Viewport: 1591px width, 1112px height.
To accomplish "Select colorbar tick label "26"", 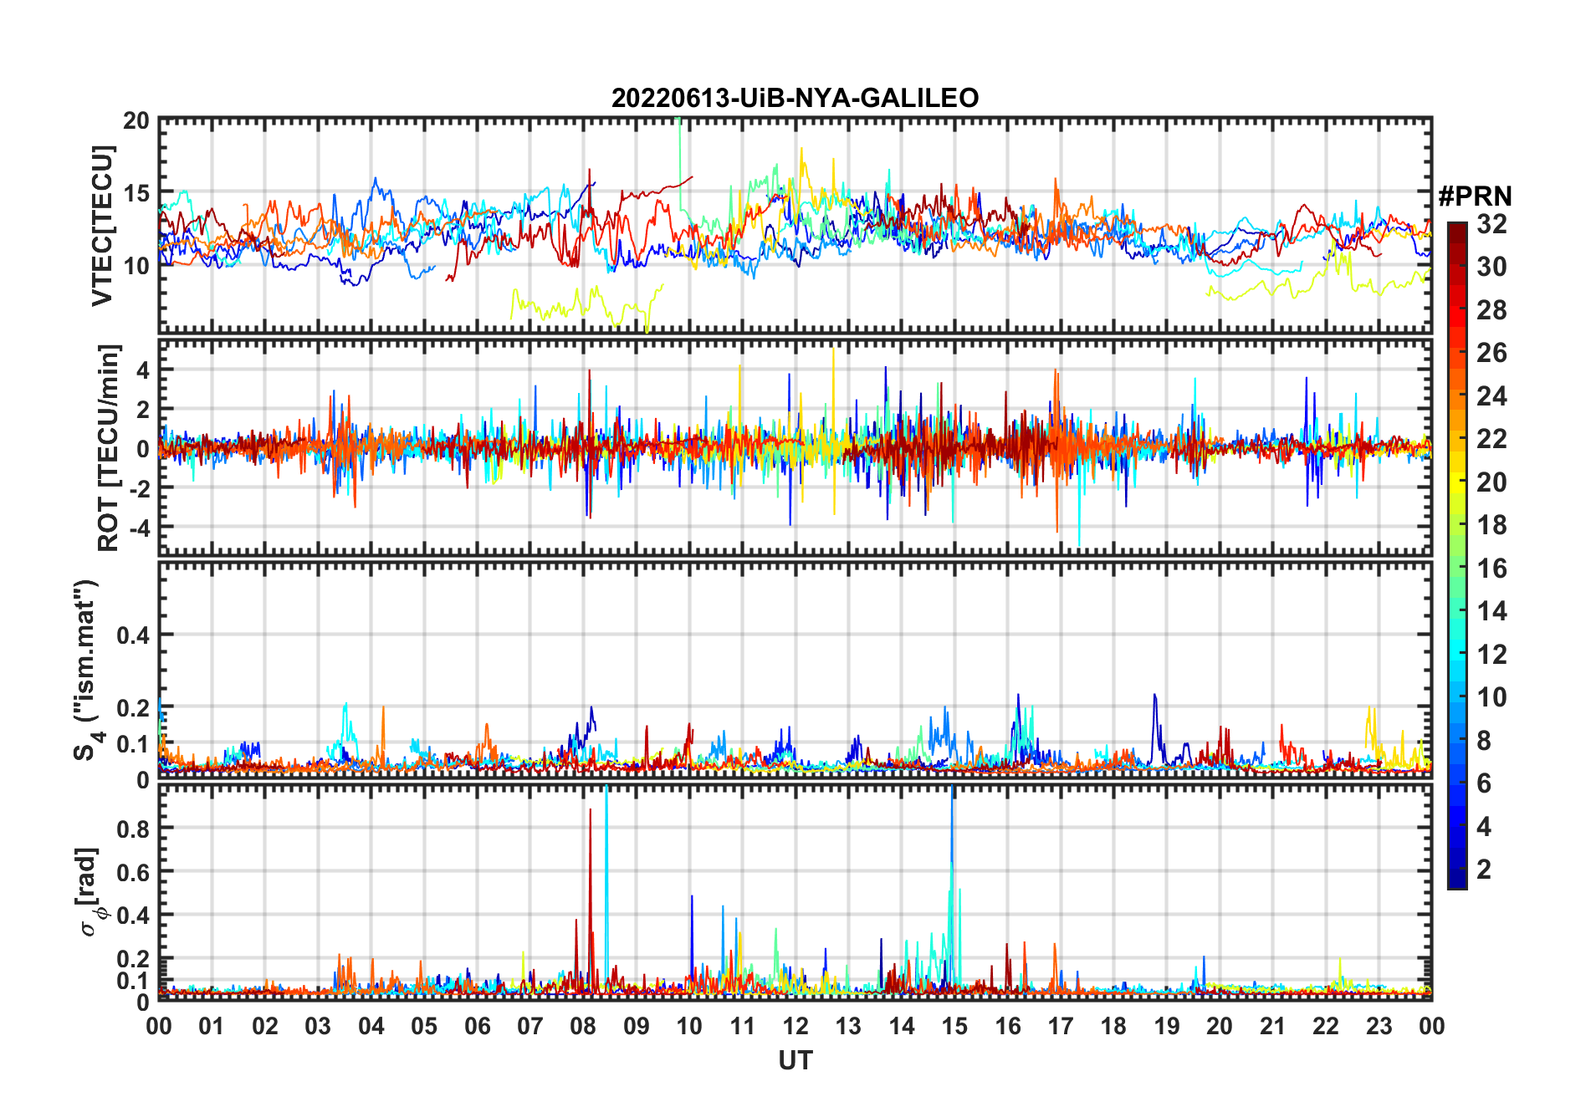I will [1492, 353].
